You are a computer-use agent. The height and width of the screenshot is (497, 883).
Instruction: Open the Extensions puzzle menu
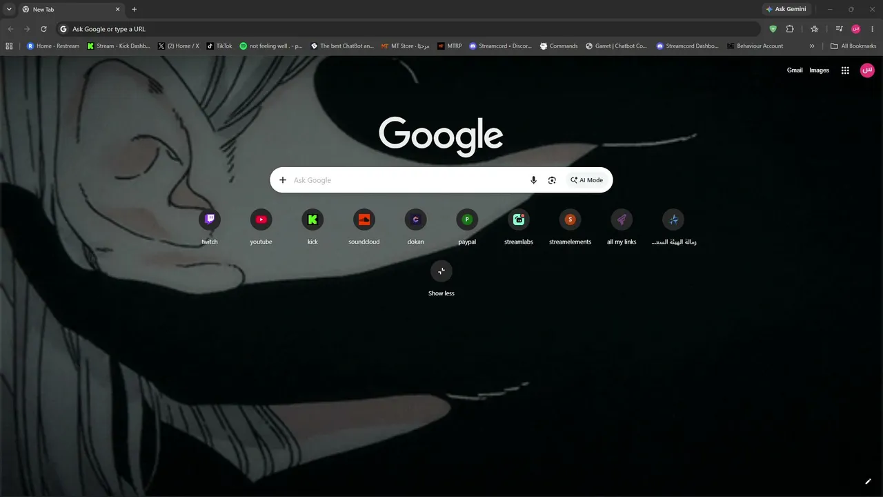point(790,29)
